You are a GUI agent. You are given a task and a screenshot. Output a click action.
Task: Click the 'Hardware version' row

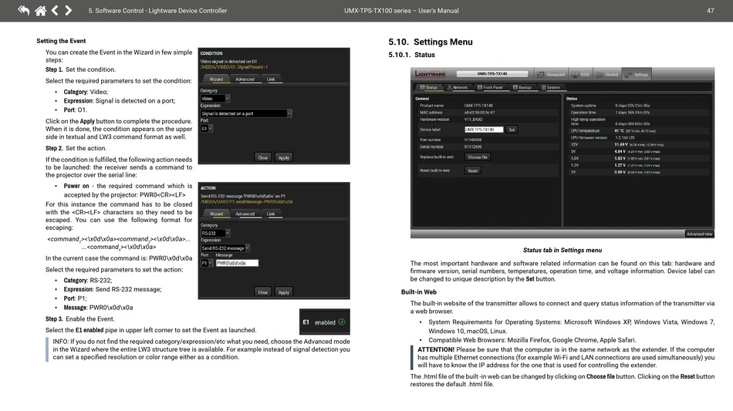point(487,119)
